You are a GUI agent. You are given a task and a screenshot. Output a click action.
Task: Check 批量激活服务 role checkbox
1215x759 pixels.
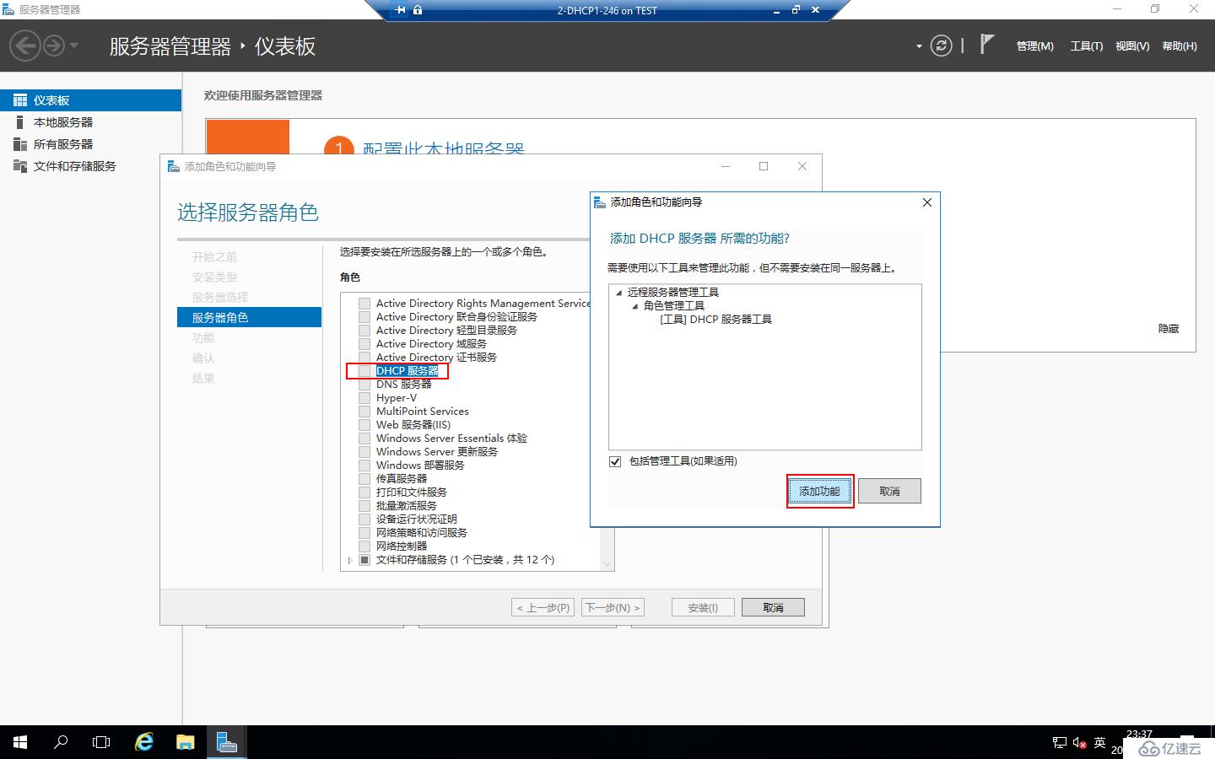364,506
